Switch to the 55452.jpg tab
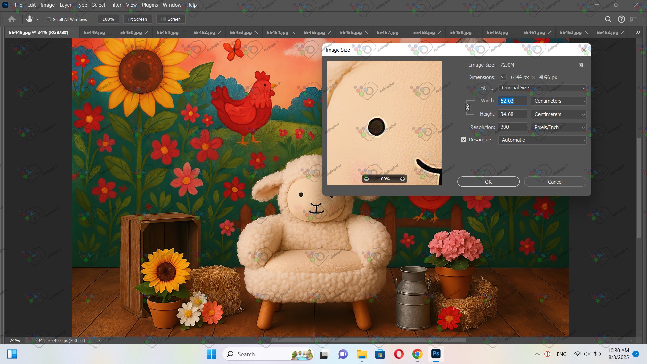Screen dimensions: 647x364 pyautogui.click(x=204, y=32)
